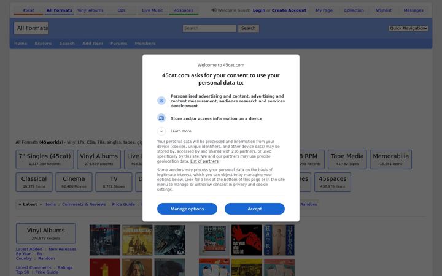Open the Cinema category box
The image size is (442, 276).
tap(74, 182)
